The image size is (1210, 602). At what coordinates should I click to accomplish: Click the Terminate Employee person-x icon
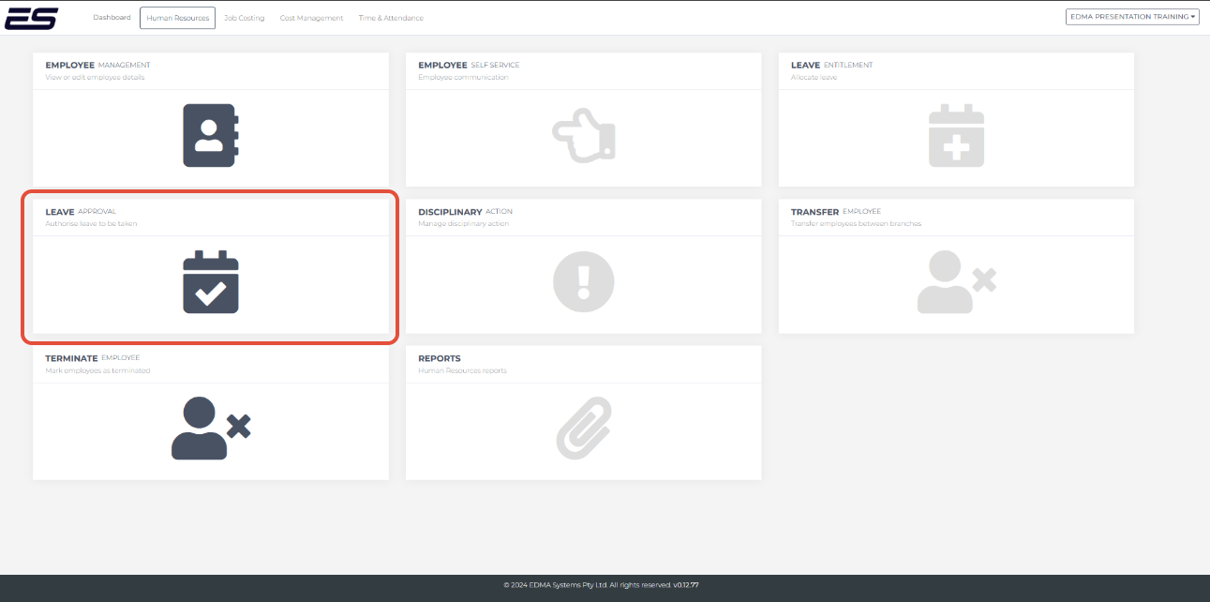point(211,429)
